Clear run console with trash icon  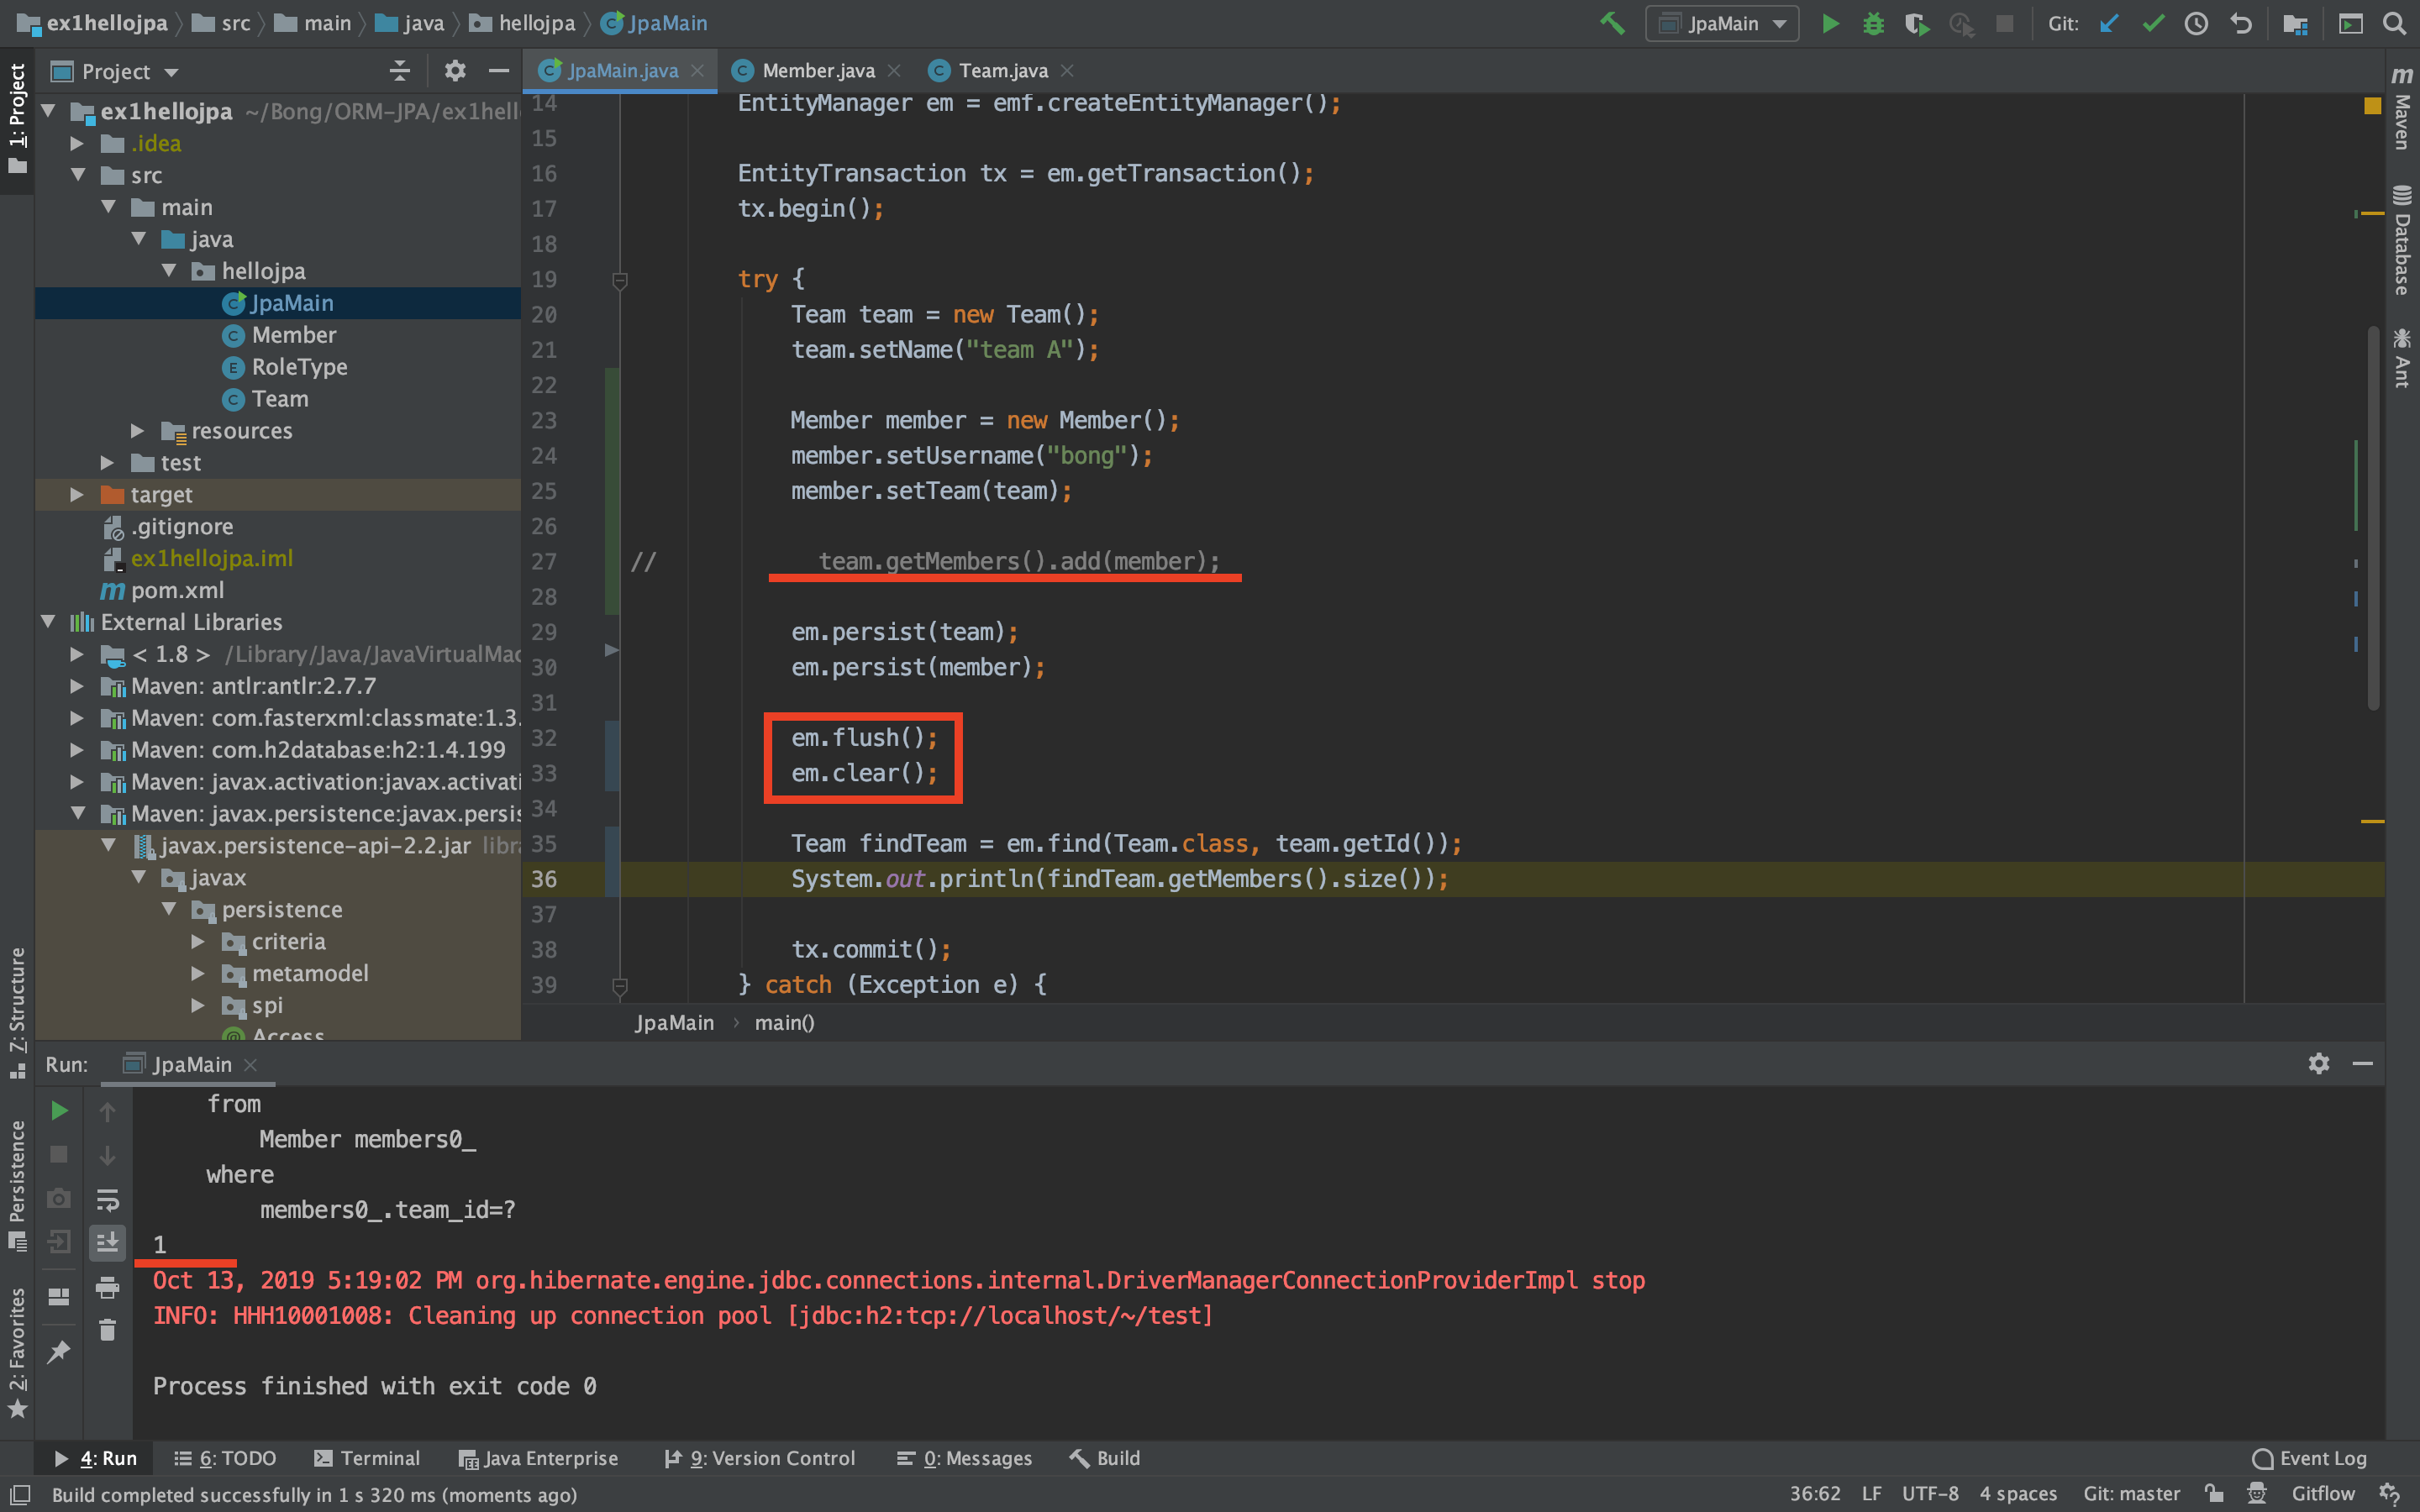pyautogui.click(x=107, y=1330)
